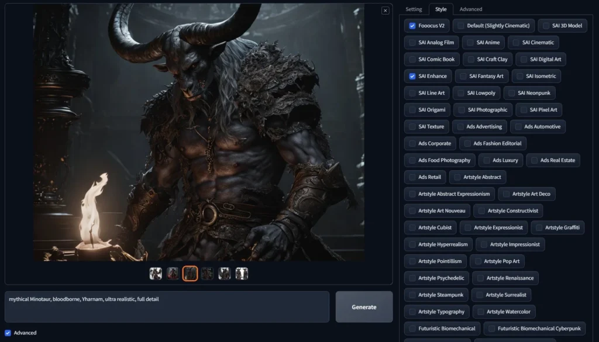599x342 pixels.
Task: Click the Style tab
Action: coord(440,9)
